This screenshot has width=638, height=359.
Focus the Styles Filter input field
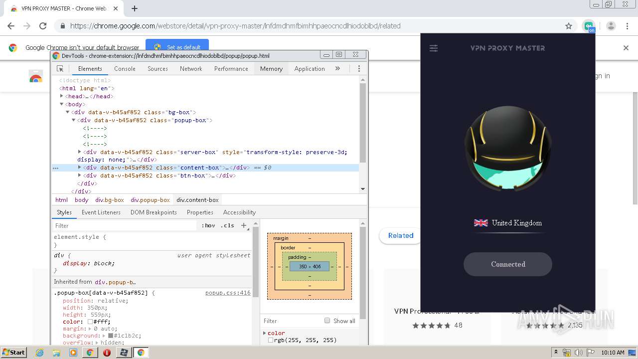tap(125, 225)
